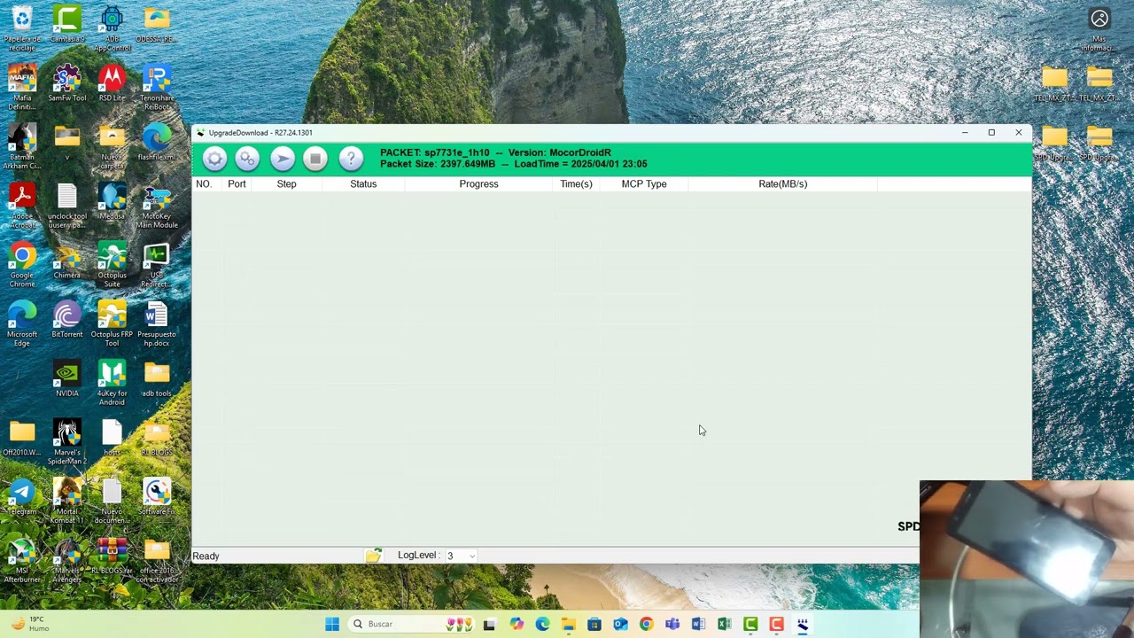The image size is (1134, 638).
Task: Open ADB AppControl desktop icon
Action: tap(112, 27)
